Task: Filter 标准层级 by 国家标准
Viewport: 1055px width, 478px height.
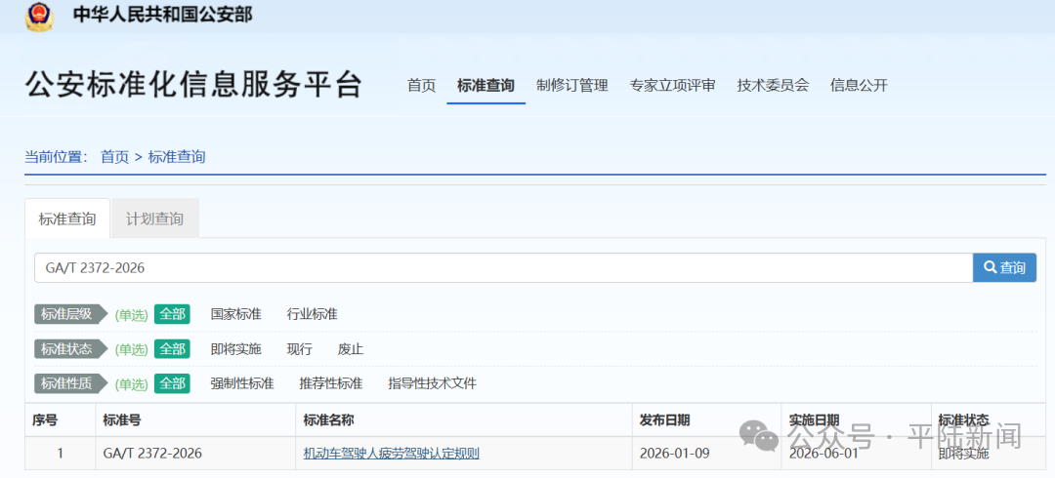Action: (x=235, y=314)
